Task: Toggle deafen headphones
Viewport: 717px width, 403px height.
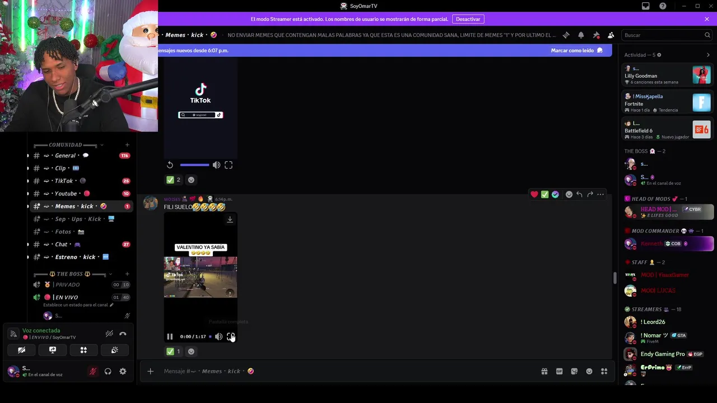Action: click(x=108, y=371)
